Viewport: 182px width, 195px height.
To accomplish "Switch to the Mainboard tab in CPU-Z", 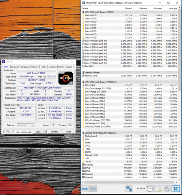I will [24, 67].
